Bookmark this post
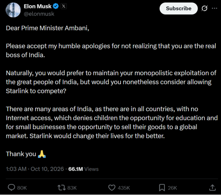This screenshot has height=195, width=221. pos(162,188)
